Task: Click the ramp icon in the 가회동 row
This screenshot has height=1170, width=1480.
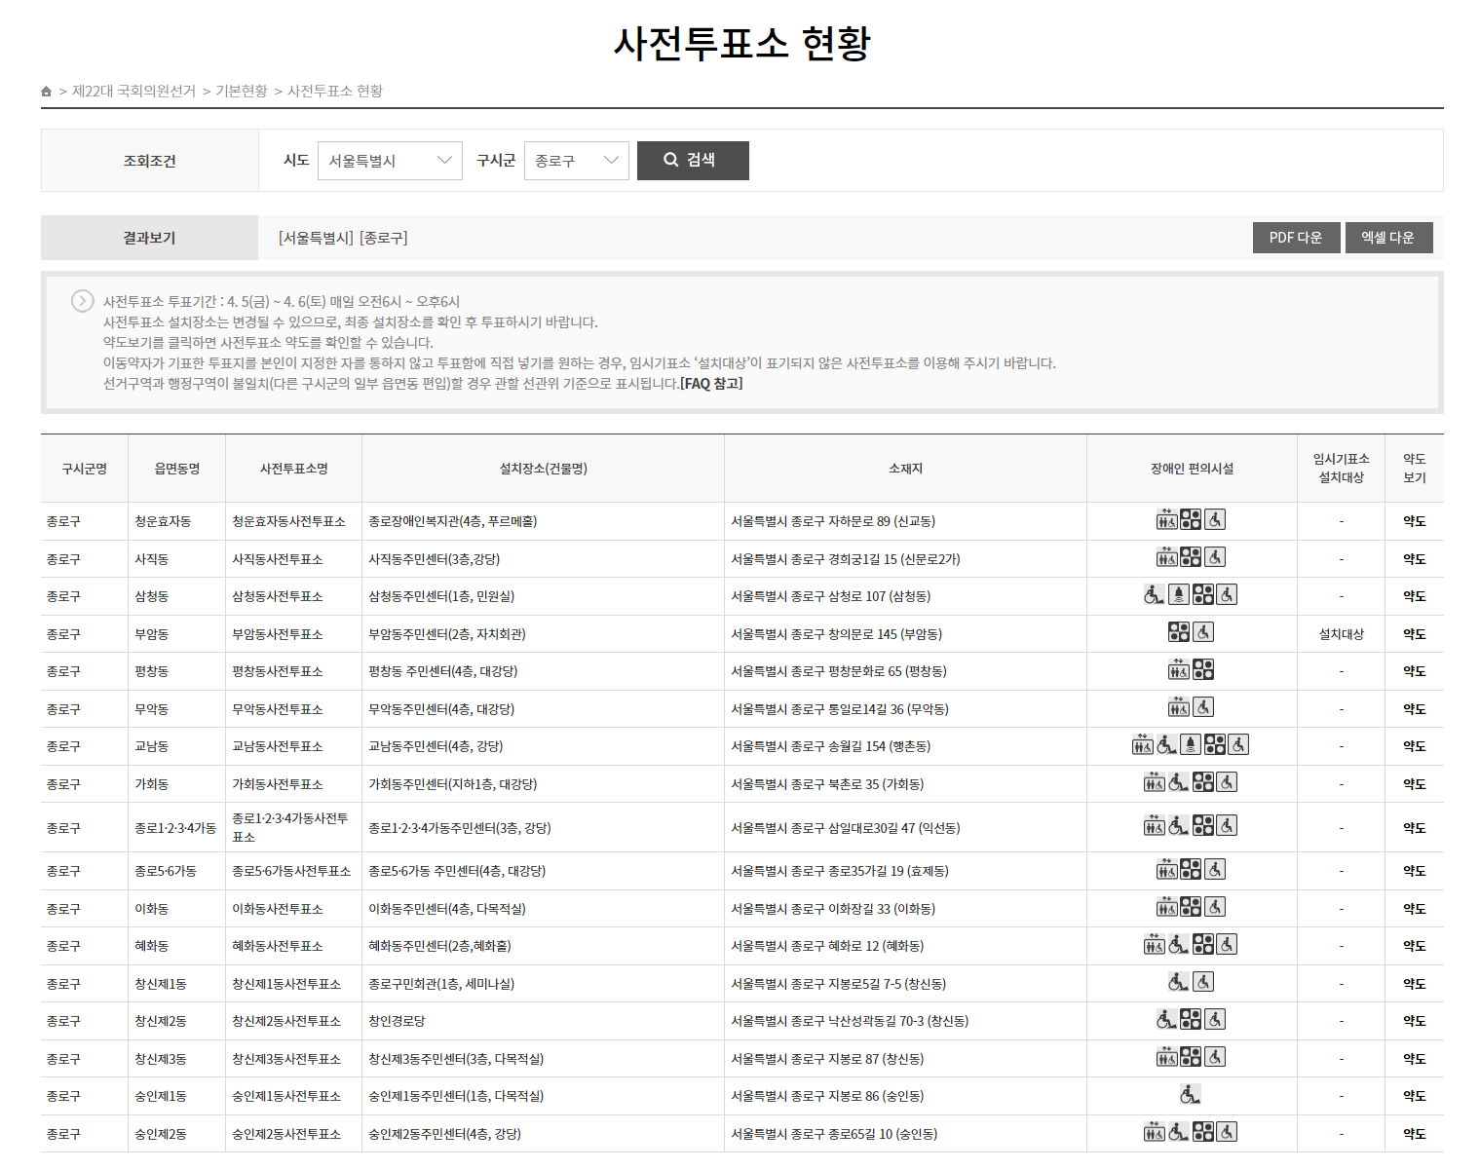Action: point(1179,782)
